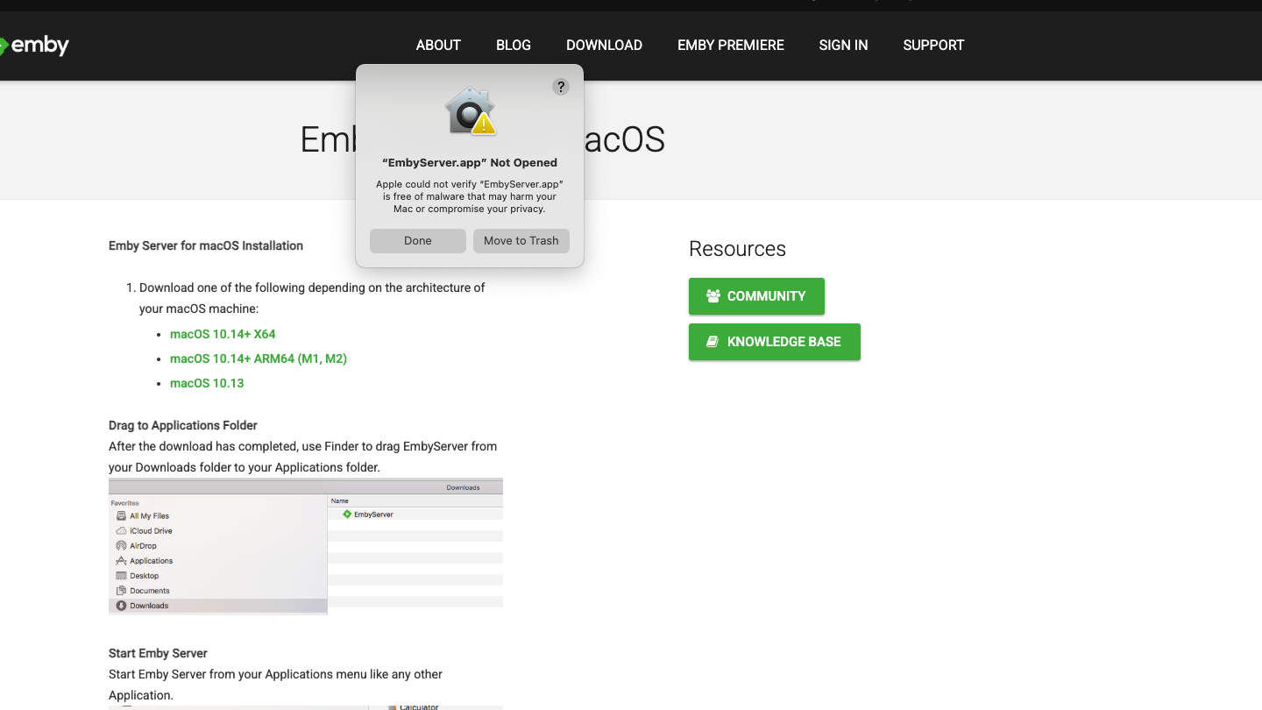
Task: Visit the SUPPORT section
Action: (933, 46)
